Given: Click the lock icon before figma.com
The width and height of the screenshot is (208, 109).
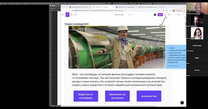Looking at the screenshot, I should click(73, 10).
